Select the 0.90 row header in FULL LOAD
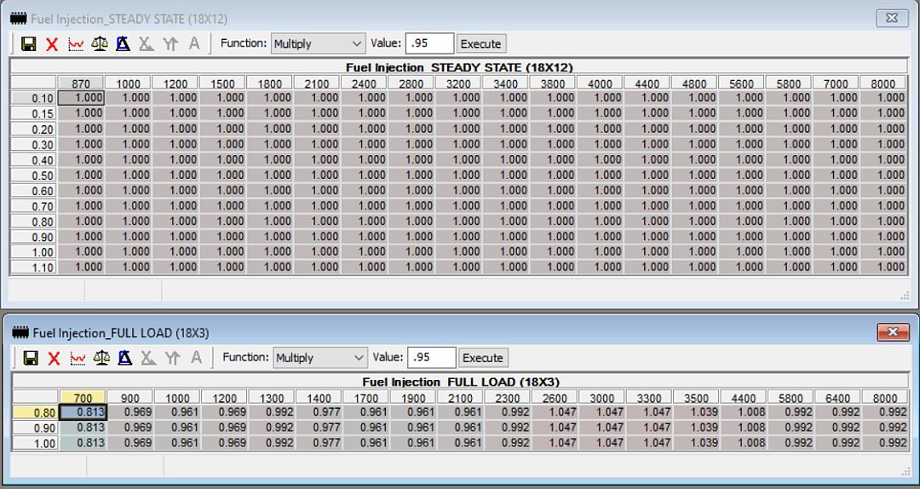This screenshot has width=920, height=489. [36, 428]
